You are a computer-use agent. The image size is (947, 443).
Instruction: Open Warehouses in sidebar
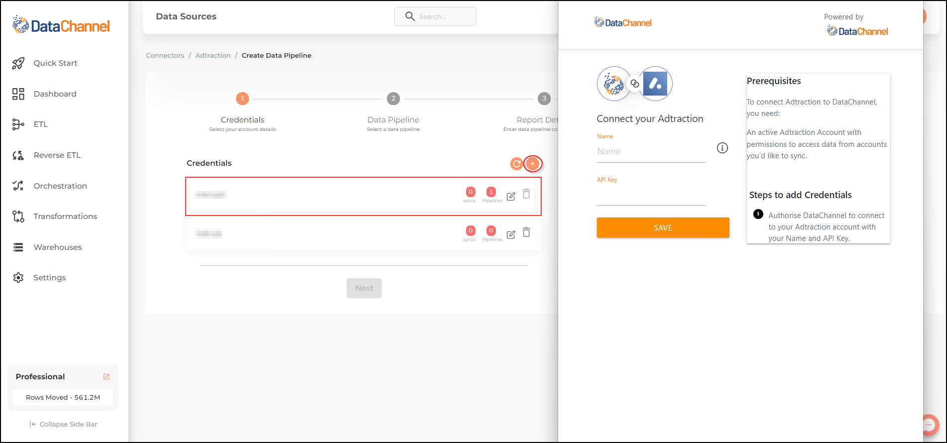point(58,247)
